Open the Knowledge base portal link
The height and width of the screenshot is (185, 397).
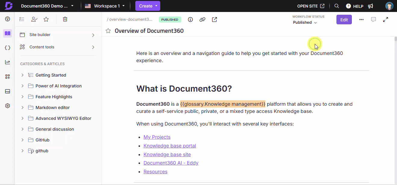pos(170,146)
